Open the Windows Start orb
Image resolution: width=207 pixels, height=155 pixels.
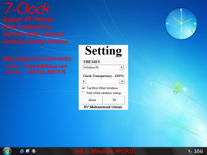tap(7, 151)
